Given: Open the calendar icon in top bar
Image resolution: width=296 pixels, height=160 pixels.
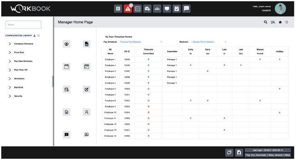Looking at the screenshot, I should [138, 9].
